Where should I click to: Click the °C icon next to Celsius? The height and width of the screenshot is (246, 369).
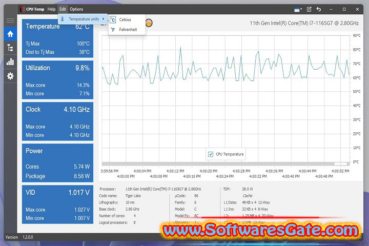[x=113, y=20]
